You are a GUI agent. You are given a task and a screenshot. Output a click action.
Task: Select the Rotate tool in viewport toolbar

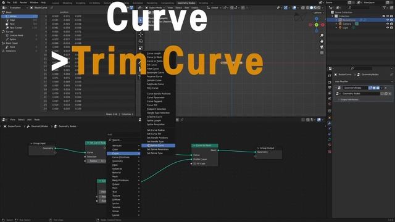141,41
